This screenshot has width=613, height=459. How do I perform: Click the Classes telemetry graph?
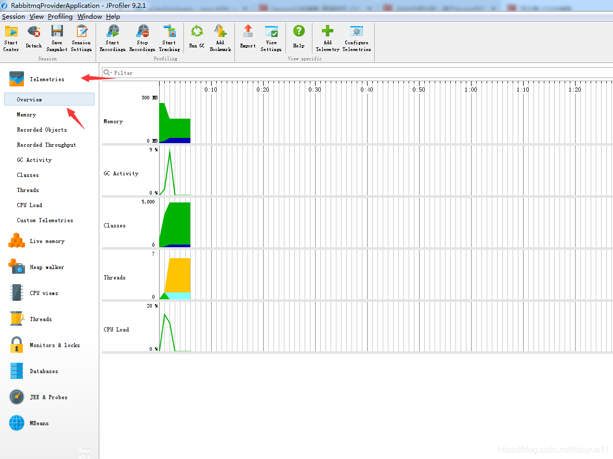pyautogui.click(x=175, y=225)
